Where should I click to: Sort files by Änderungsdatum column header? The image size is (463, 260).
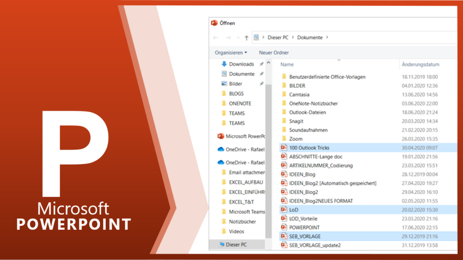click(x=420, y=65)
